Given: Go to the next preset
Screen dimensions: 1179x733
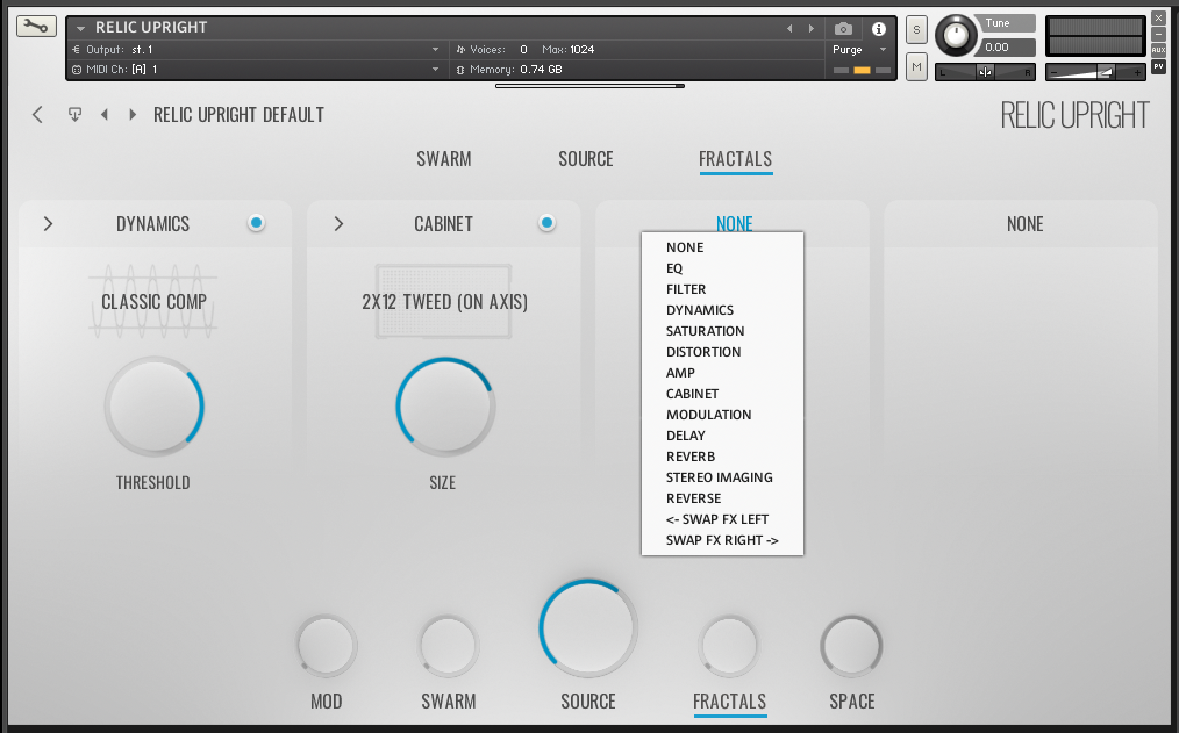Looking at the screenshot, I should click(x=133, y=114).
